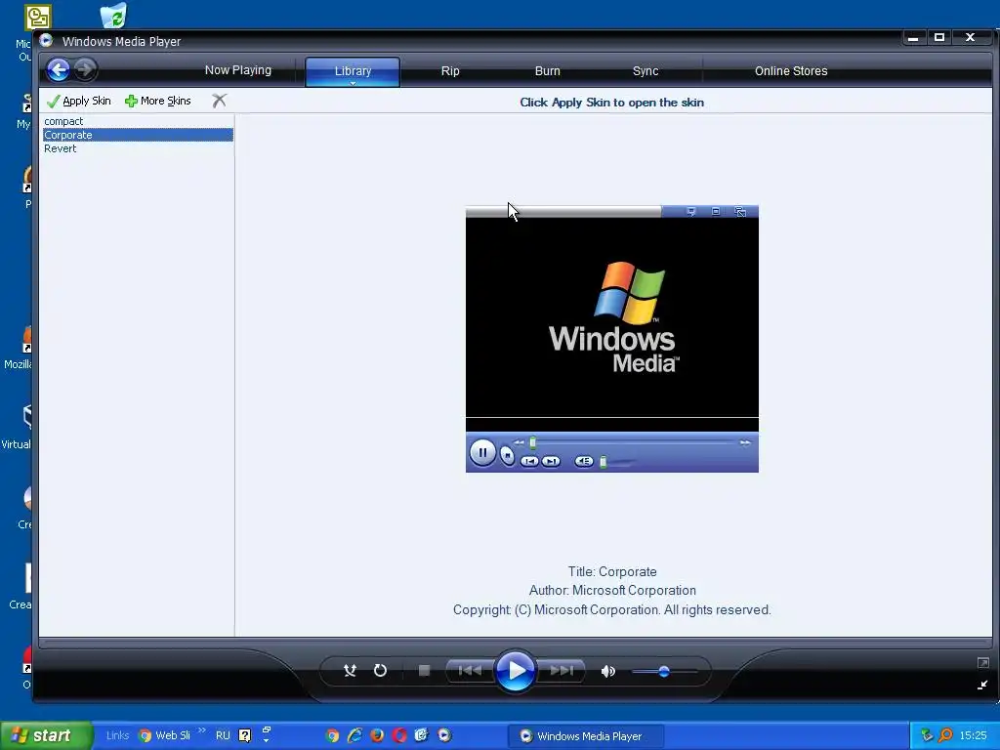Launch Internet Explorer from quick launch

point(354,735)
